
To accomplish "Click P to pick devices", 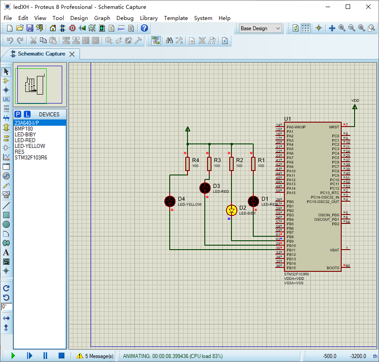I will [18, 114].
